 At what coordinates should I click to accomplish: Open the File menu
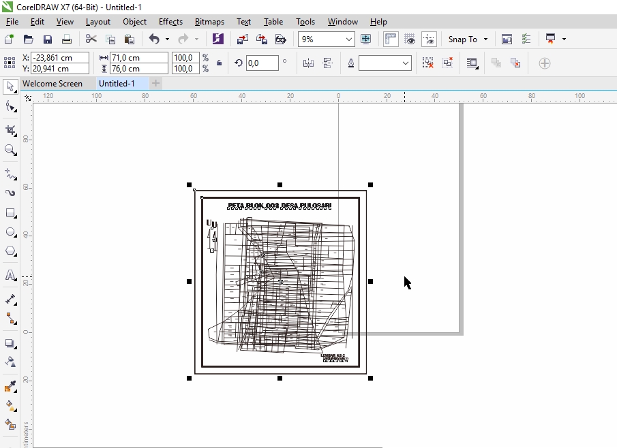click(x=12, y=22)
